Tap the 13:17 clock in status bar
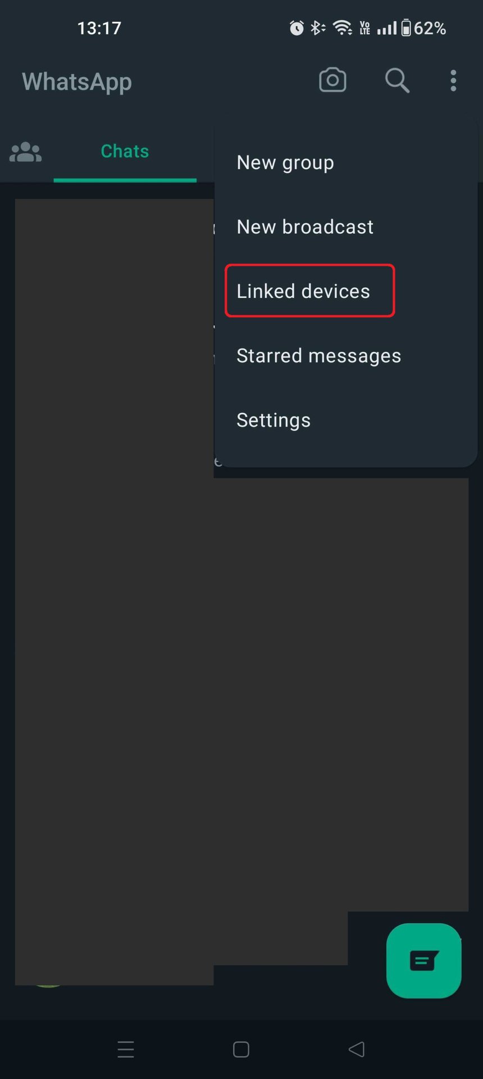The width and height of the screenshot is (483, 1079). click(99, 28)
